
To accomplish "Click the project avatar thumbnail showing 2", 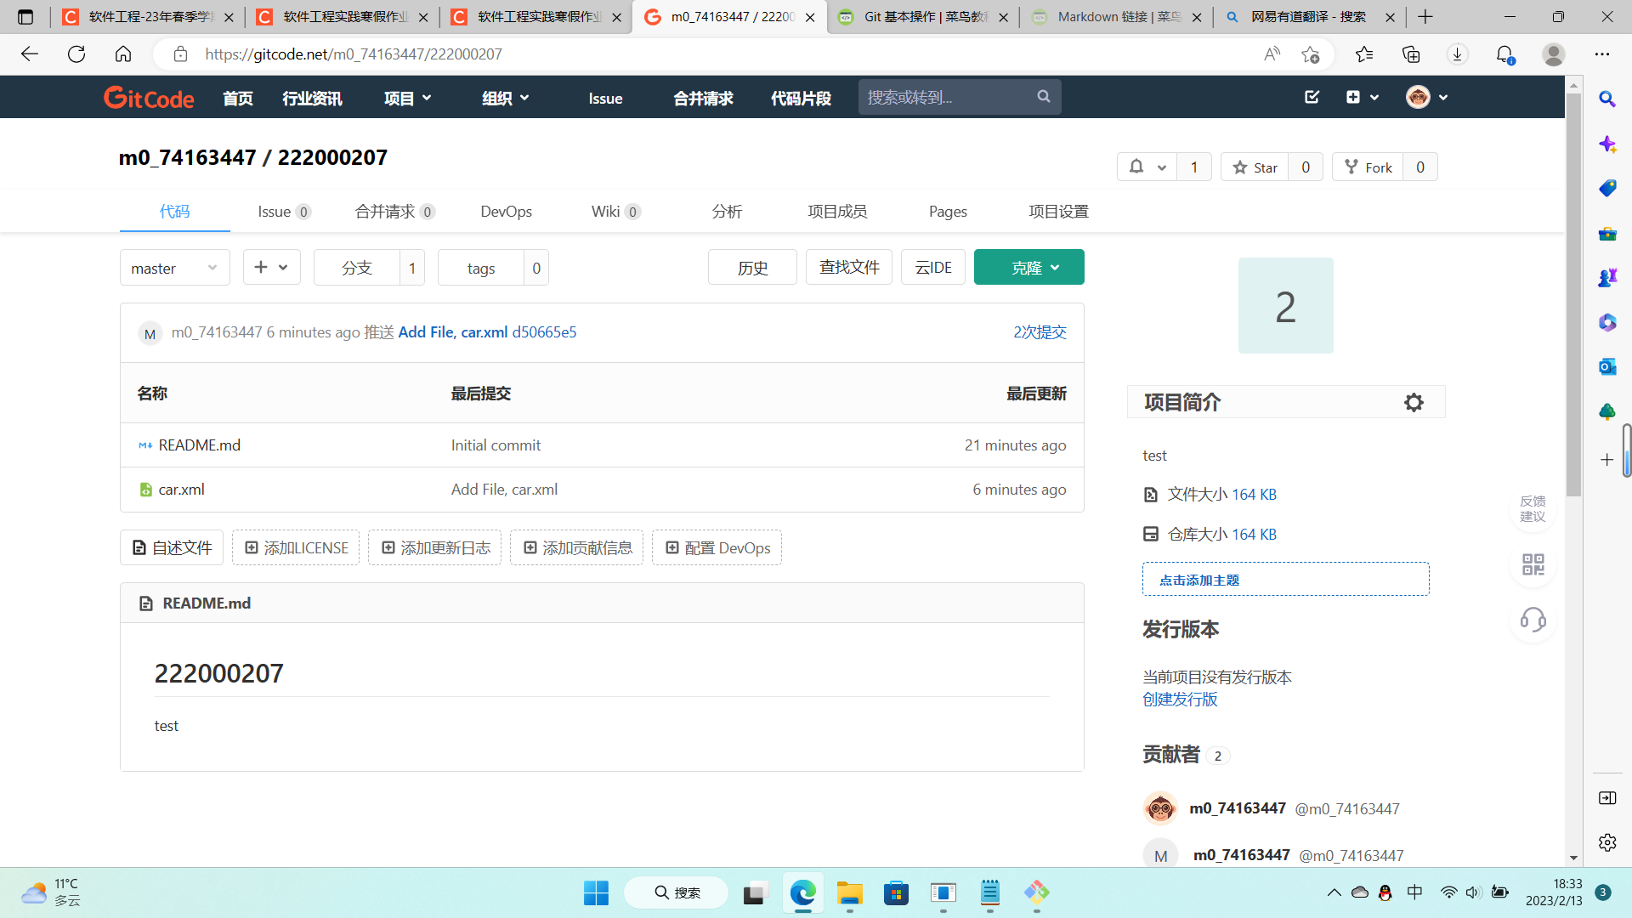I will (x=1285, y=306).
